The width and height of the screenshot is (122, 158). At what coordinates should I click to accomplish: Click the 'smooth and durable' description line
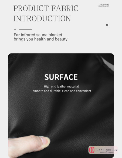coord(62,91)
